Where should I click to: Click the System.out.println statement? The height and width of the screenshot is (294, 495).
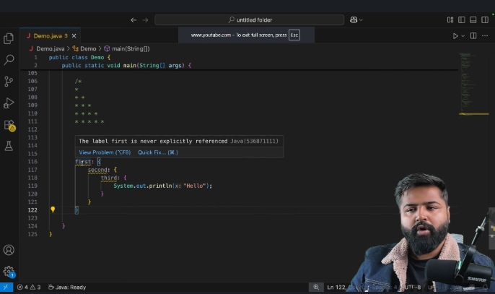[162, 186]
